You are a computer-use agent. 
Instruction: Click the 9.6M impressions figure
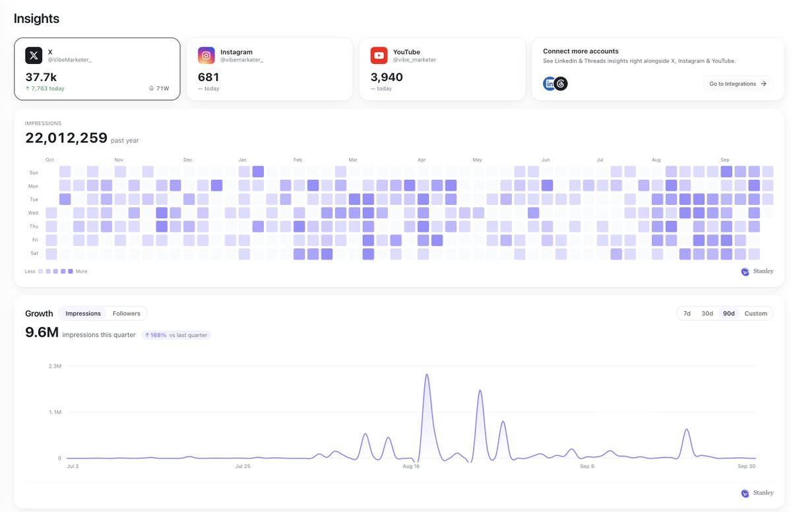42,333
